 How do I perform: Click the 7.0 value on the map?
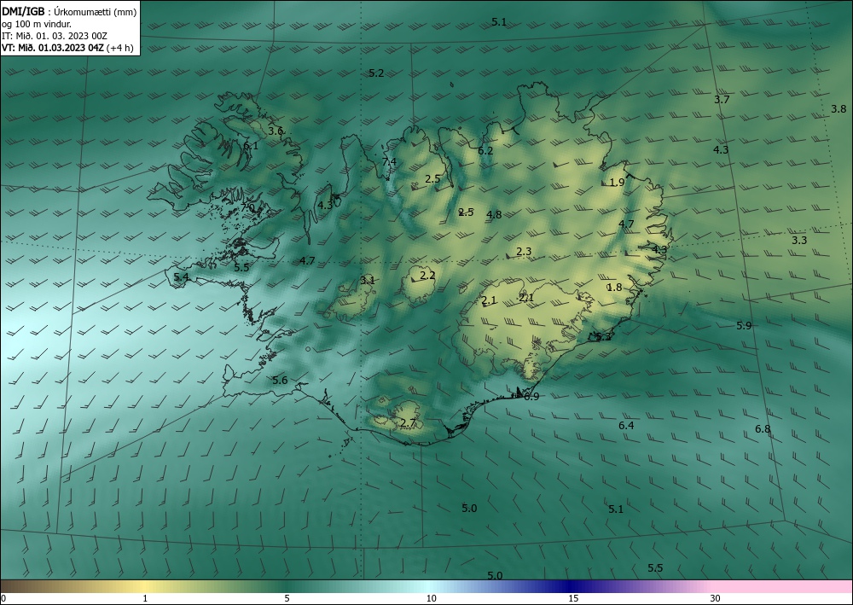(247, 208)
